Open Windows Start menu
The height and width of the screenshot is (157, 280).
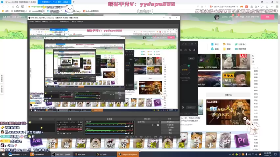3,154
